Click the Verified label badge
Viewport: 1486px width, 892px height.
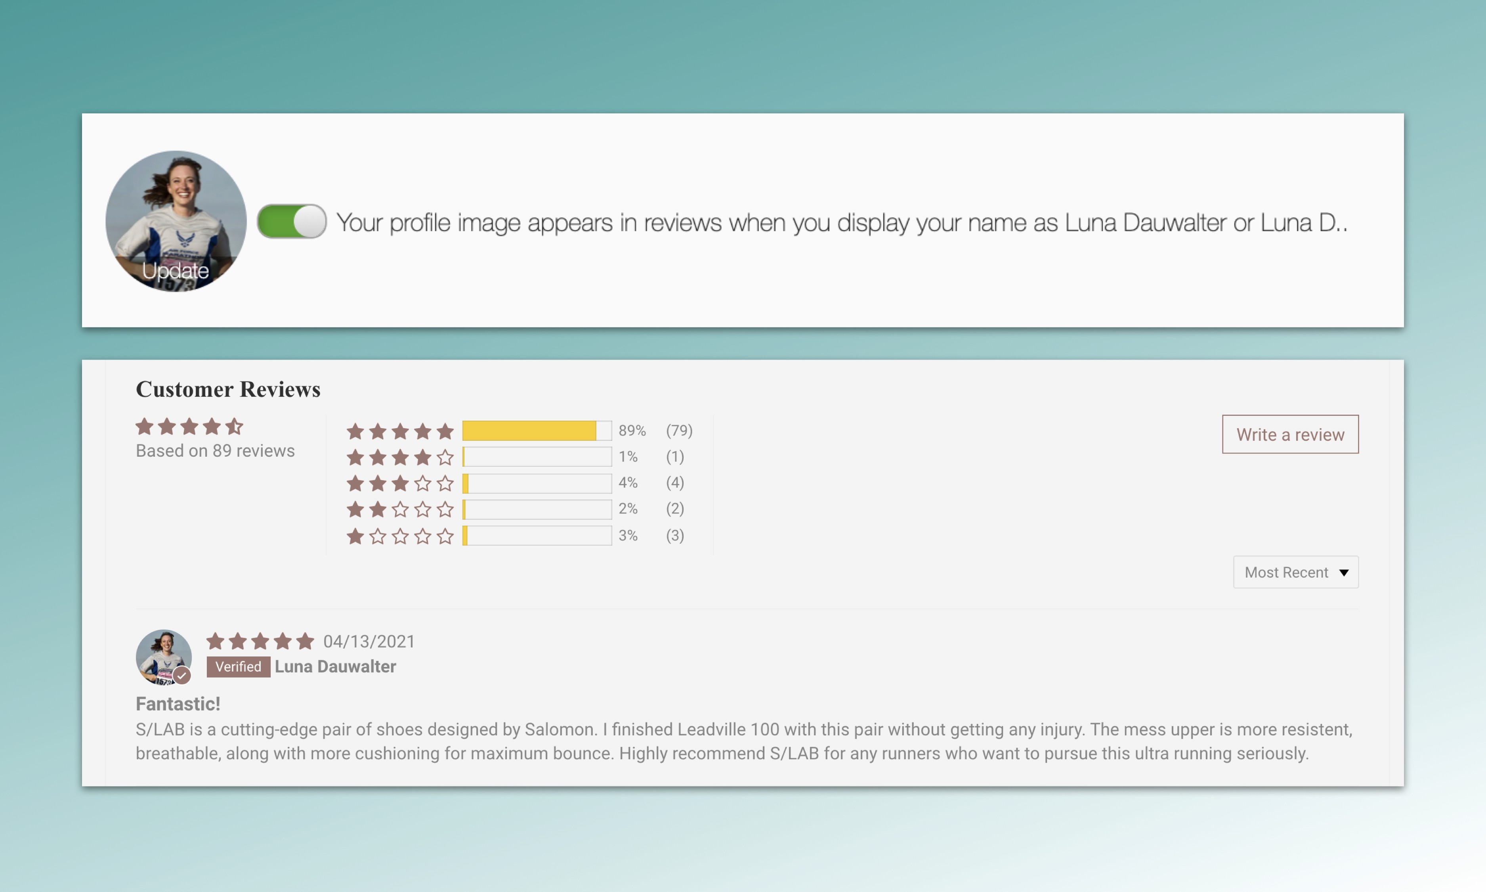(238, 666)
